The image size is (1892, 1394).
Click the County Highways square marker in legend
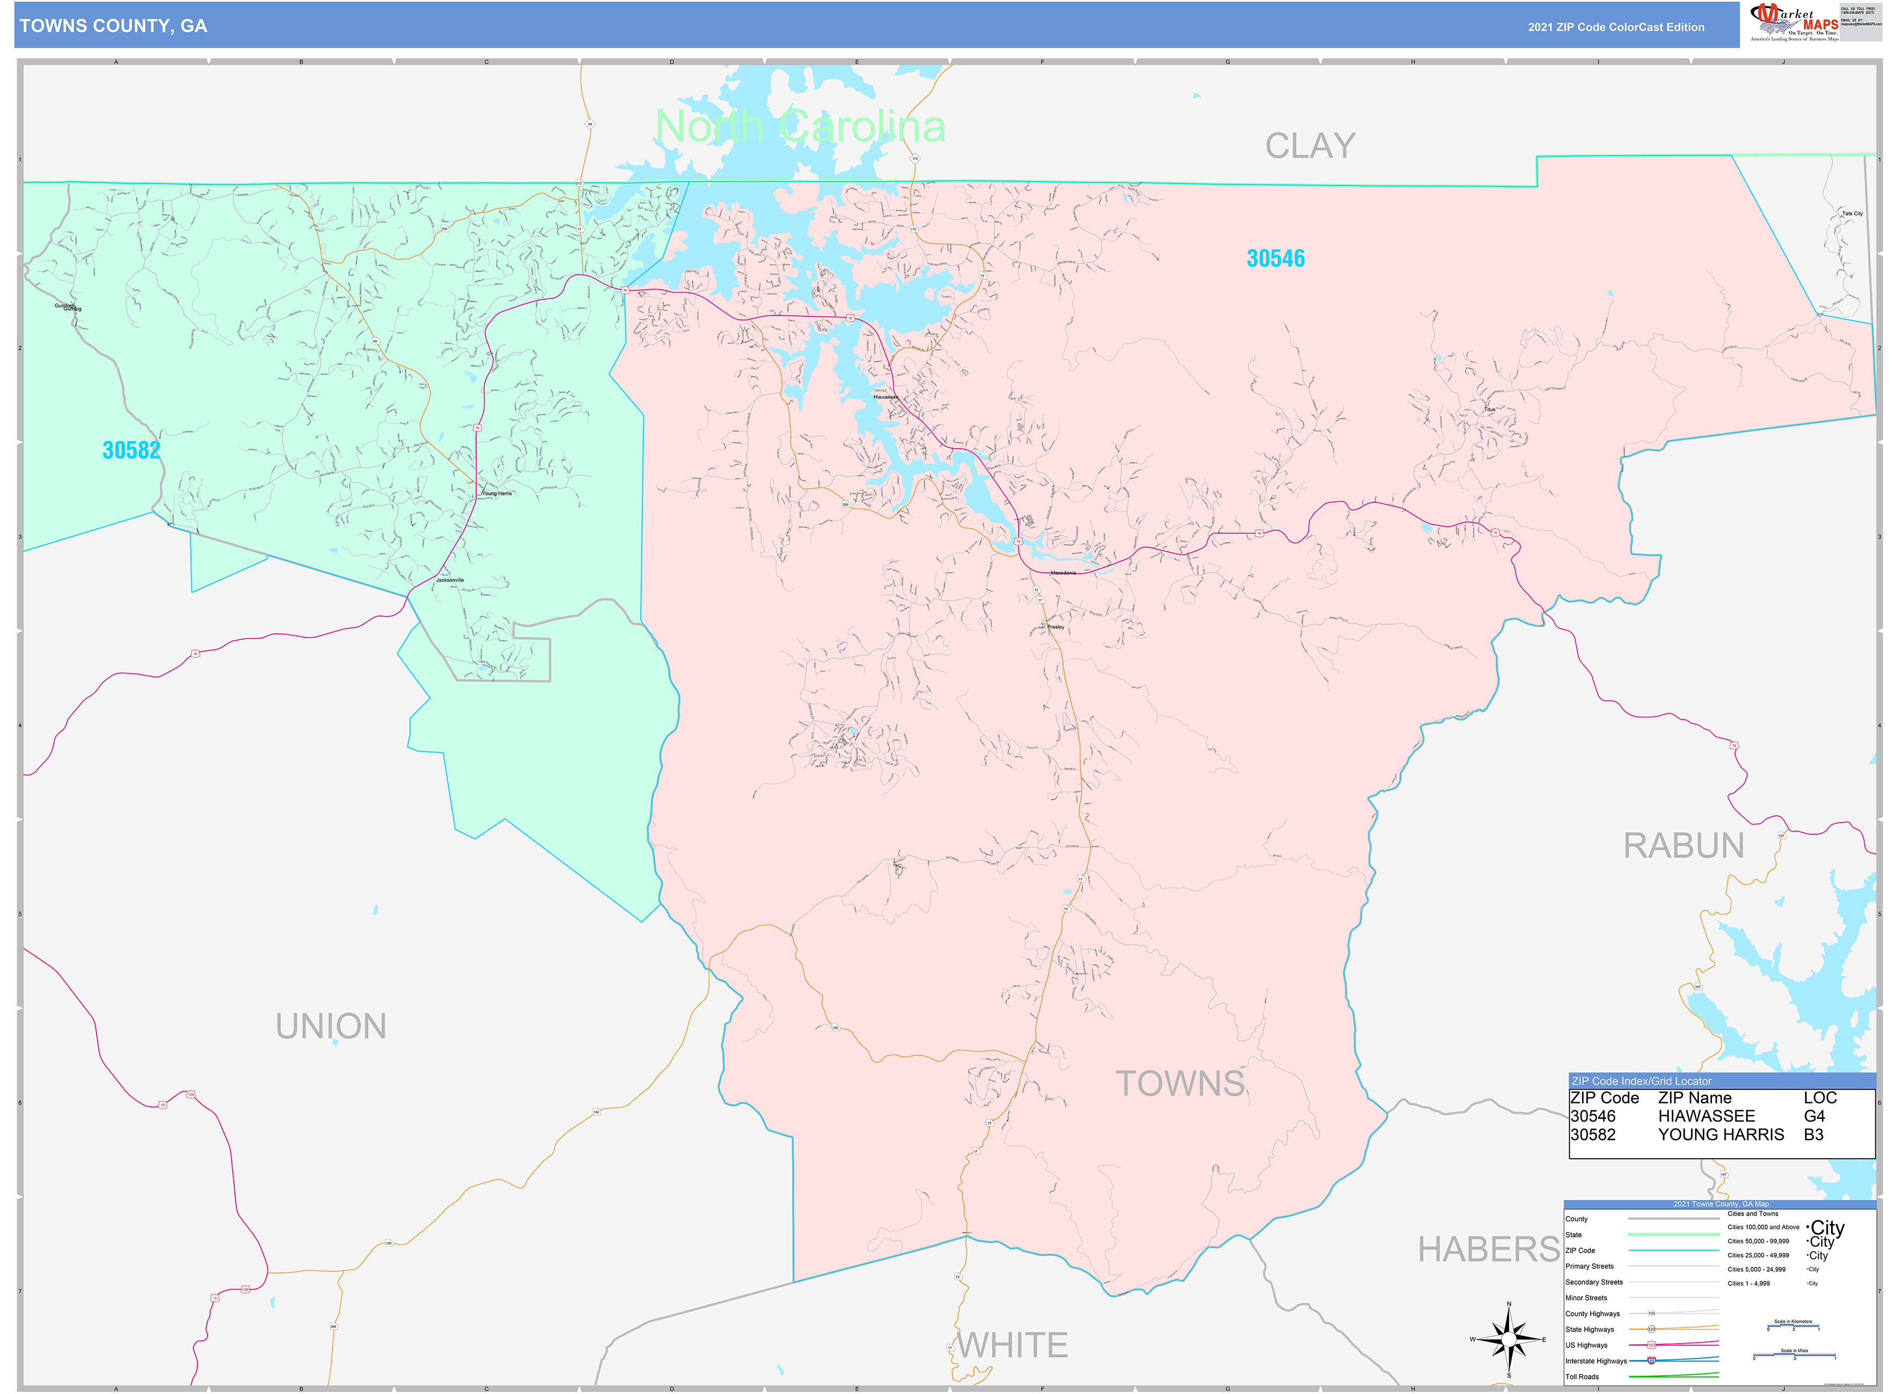[x=1651, y=1313]
